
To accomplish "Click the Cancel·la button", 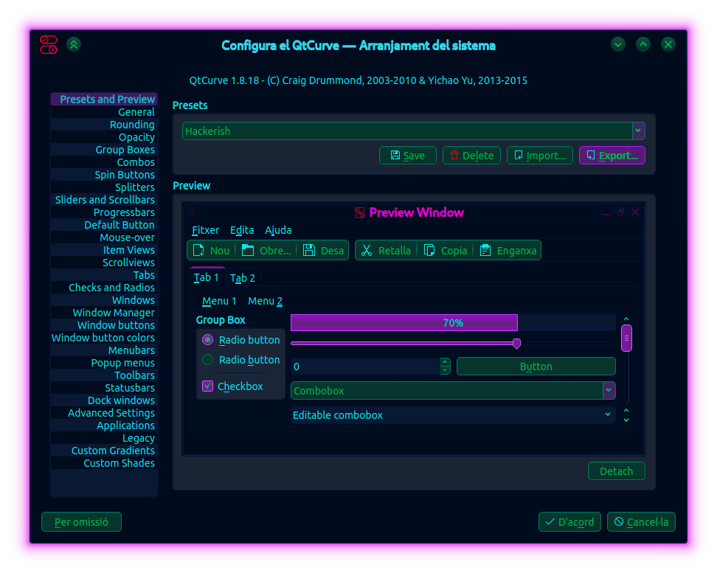I will tap(641, 522).
